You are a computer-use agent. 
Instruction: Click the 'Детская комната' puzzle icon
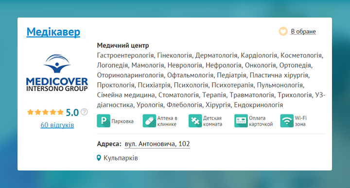[x=195, y=121]
